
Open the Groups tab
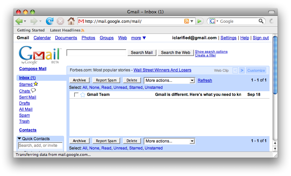[106, 38]
